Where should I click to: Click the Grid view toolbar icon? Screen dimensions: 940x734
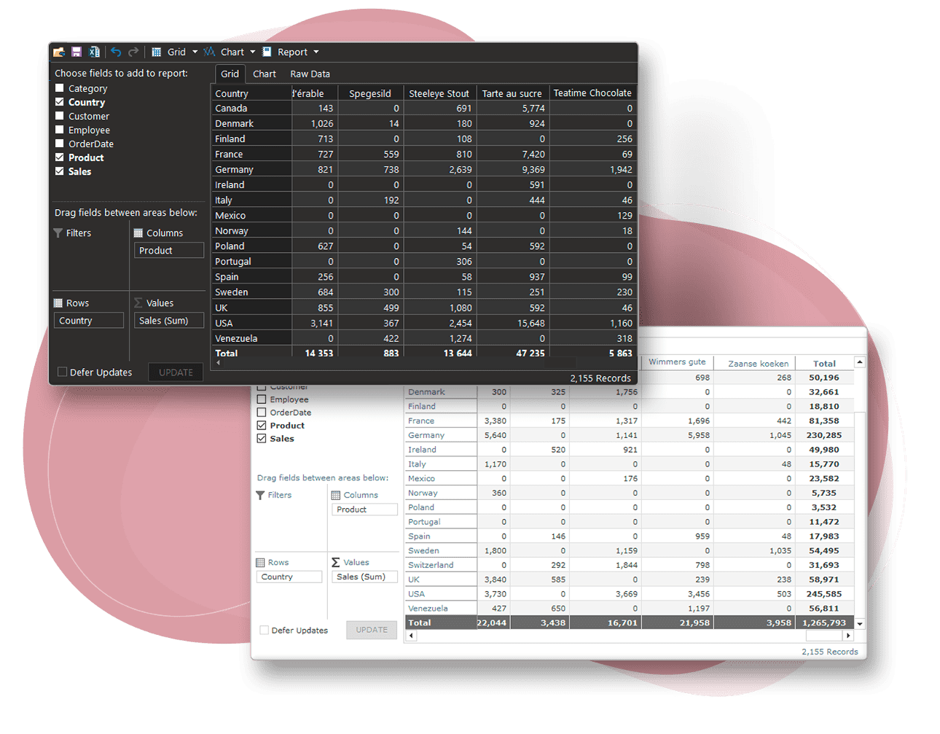coord(155,51)
